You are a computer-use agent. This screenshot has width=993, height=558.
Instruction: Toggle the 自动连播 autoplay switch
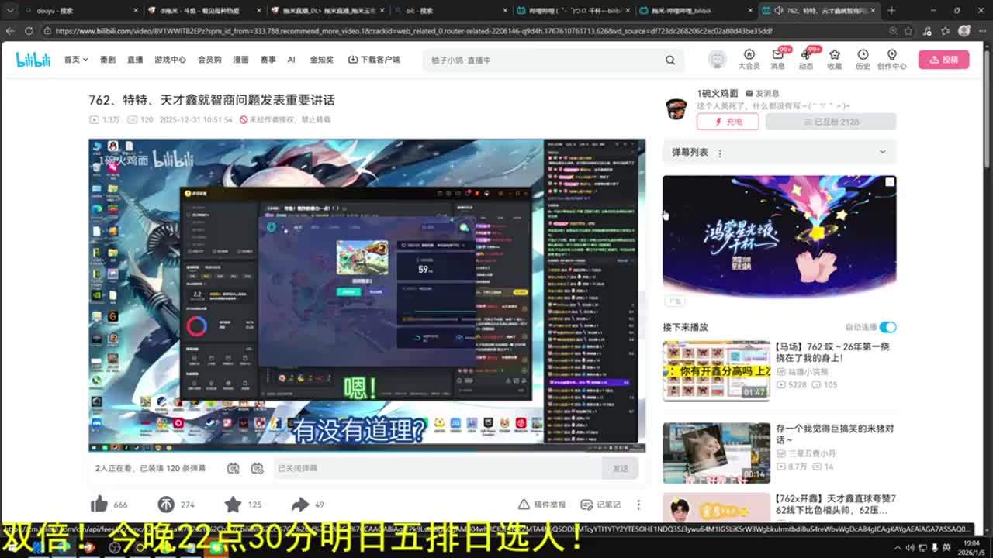click(887, 327)
